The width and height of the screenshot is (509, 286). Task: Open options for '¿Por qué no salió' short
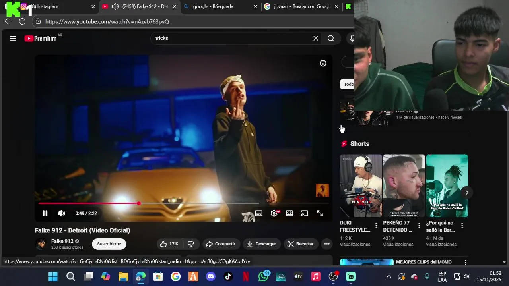462,226
